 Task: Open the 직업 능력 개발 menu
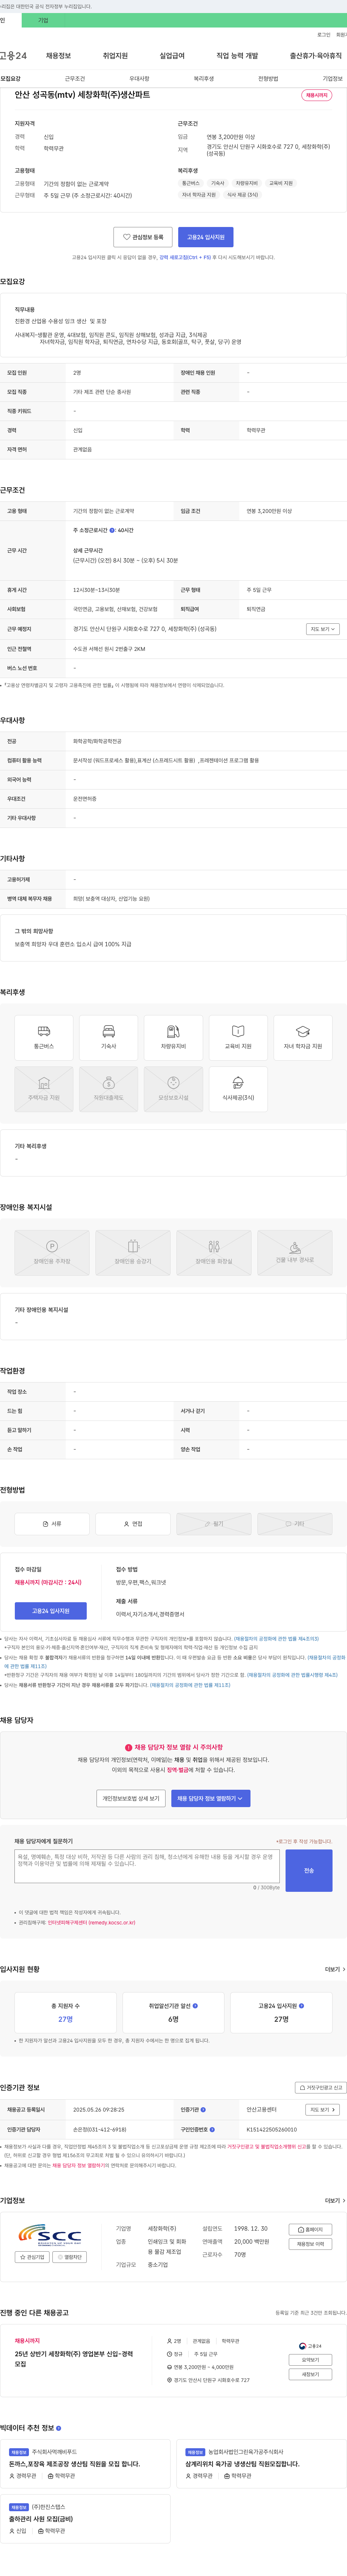[x=237, y=56]
